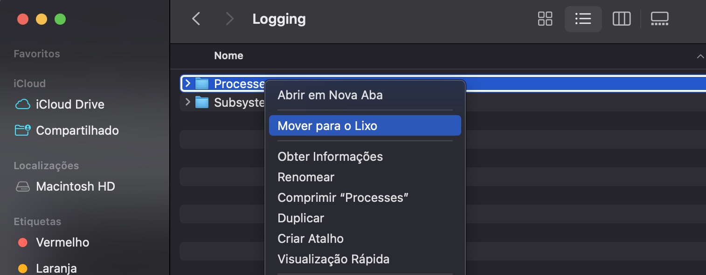Choose Mover para o Lixo
Viewport: 706px width, 275px height.
pyautogui.click(x=327, y=125)
